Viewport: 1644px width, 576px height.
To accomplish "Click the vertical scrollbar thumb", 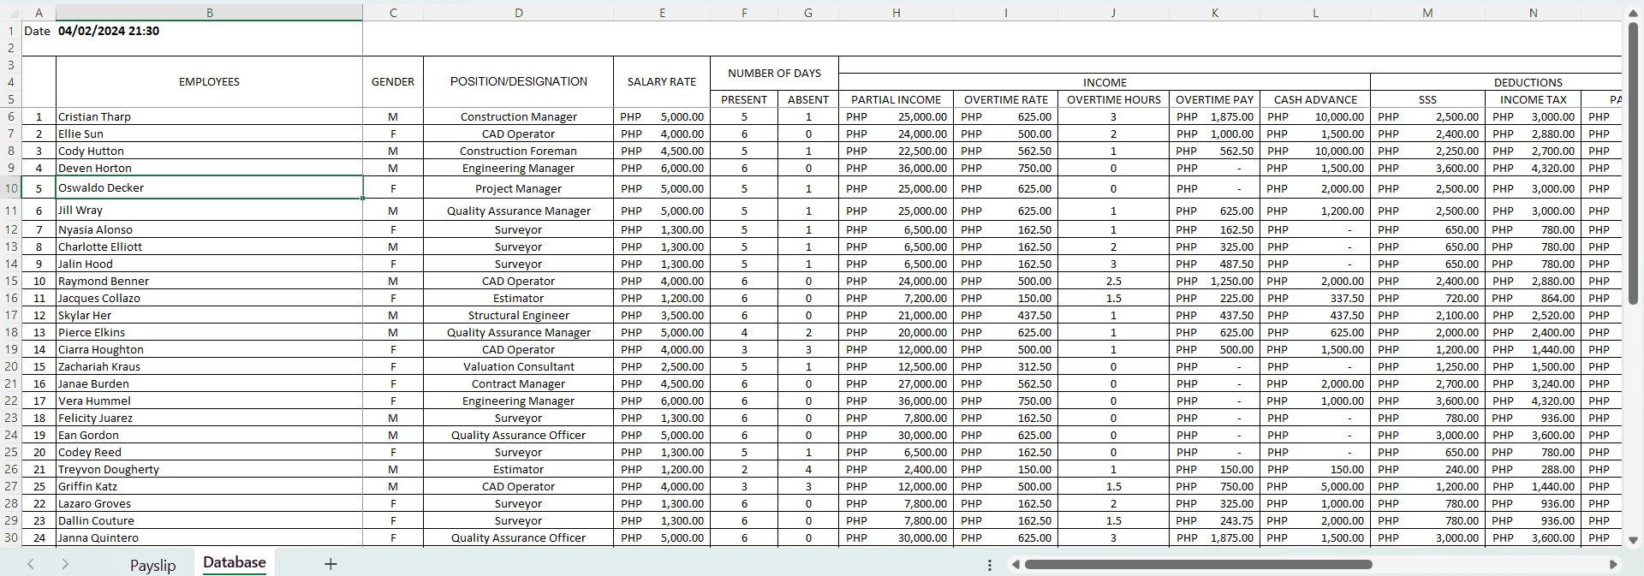I will (x=1633, y=163).
